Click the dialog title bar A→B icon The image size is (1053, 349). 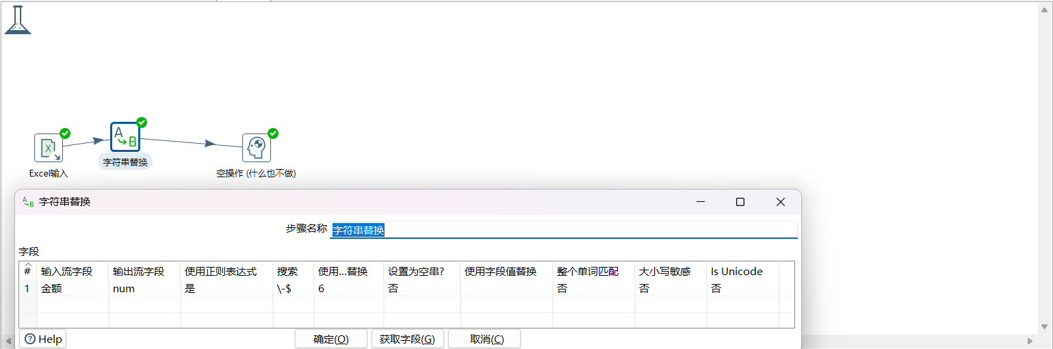click(28, 202)
